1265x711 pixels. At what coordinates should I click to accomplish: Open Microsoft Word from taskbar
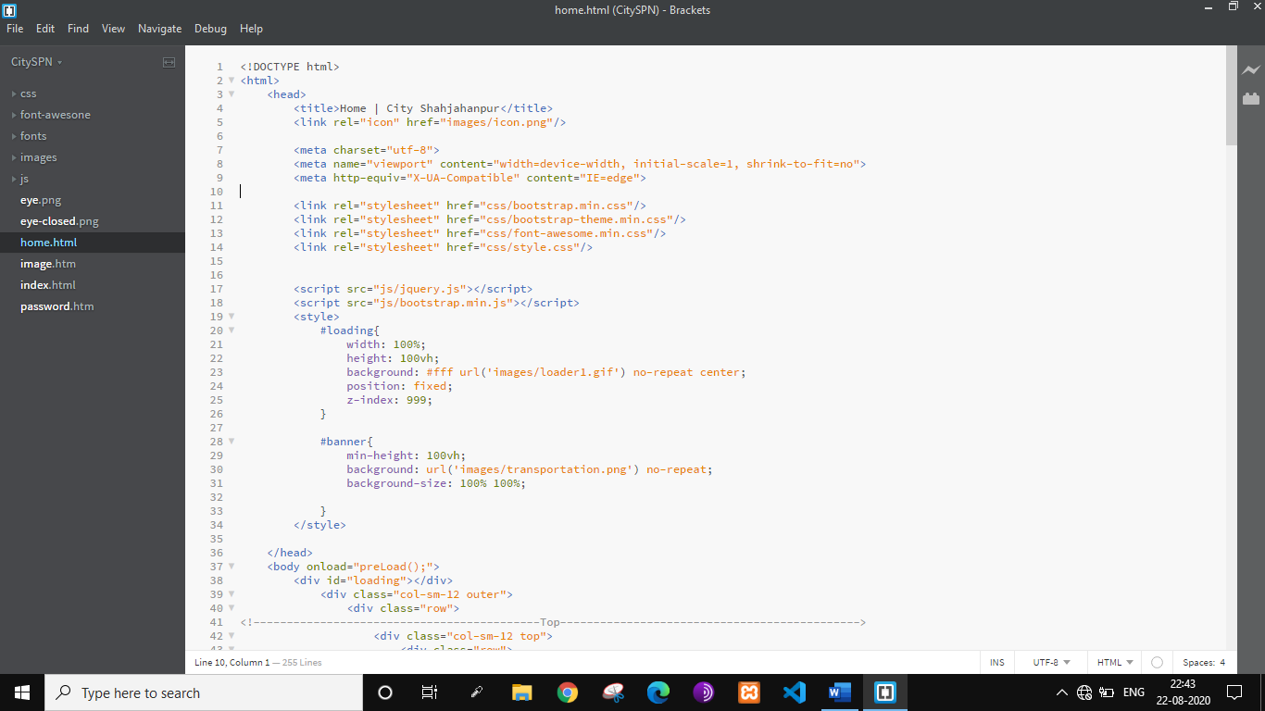(x=840, y=692)
